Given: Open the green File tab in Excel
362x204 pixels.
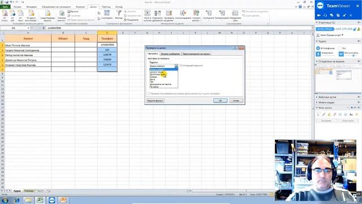Looking at the screenshot, I should point(5,7).
